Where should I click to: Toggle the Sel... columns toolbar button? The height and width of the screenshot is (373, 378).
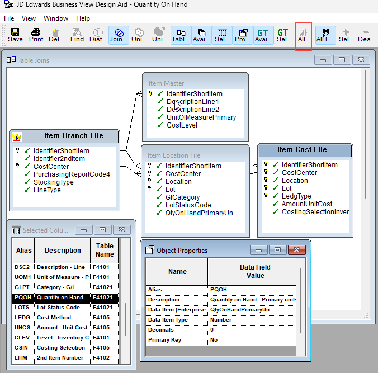222,35
